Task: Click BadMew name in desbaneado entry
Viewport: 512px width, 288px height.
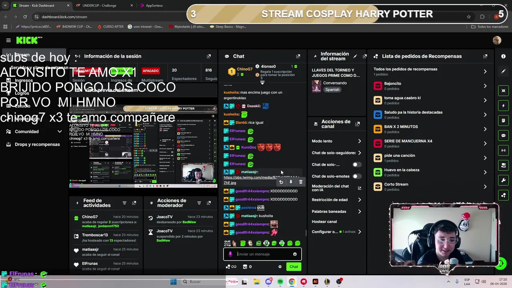Action: [189, 222]
